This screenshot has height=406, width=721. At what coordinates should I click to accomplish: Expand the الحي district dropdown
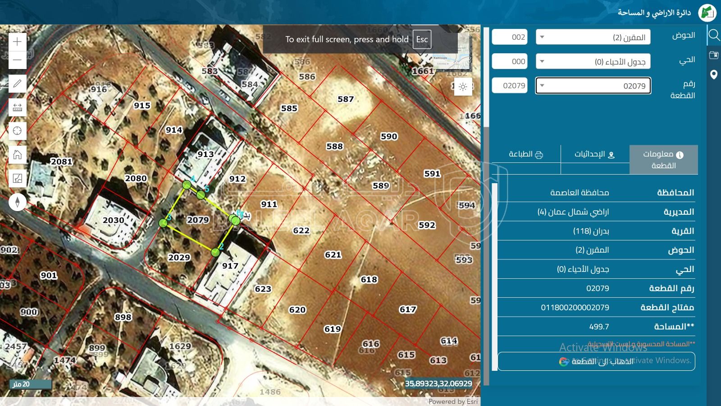click(x=593, y=61)
